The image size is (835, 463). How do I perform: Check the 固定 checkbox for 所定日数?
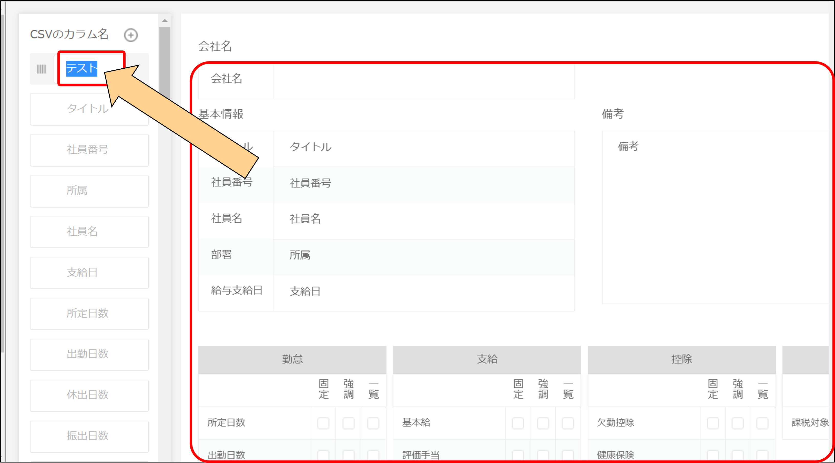coord(323,423)
